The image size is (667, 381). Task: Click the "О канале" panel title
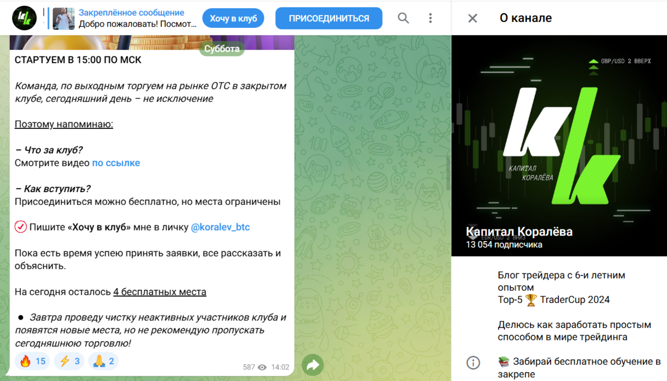coord(526,18)
